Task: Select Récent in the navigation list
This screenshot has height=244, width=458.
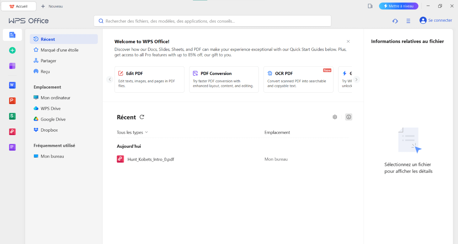Action: pyautogui.click(x=64, y=39)
